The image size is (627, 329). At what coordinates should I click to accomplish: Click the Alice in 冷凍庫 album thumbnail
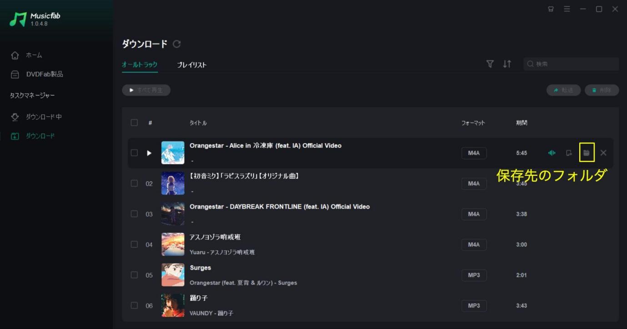(173, 153)
